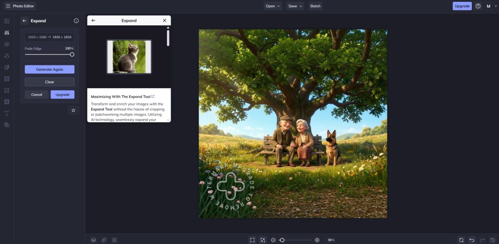Screen dimensions: 499x244
Task: Open the help question mark icon
Action: point(478,6)
